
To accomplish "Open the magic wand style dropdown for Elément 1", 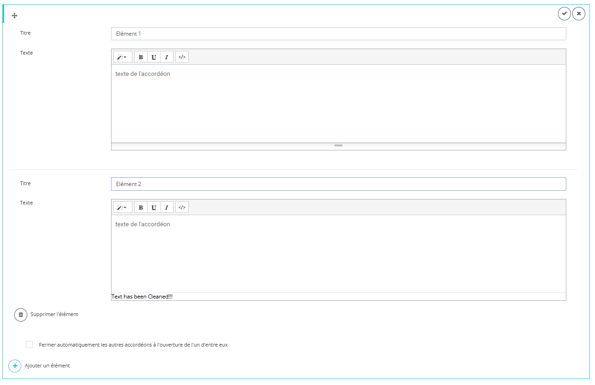I will tap(122, 57).
